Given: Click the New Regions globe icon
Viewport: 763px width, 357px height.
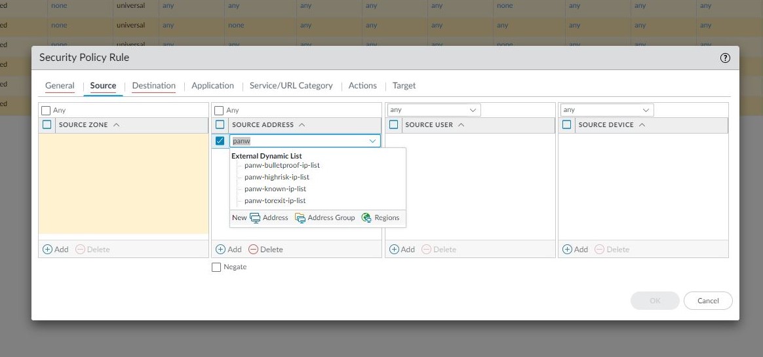Looking at the screenshot, I should [366, 218].
